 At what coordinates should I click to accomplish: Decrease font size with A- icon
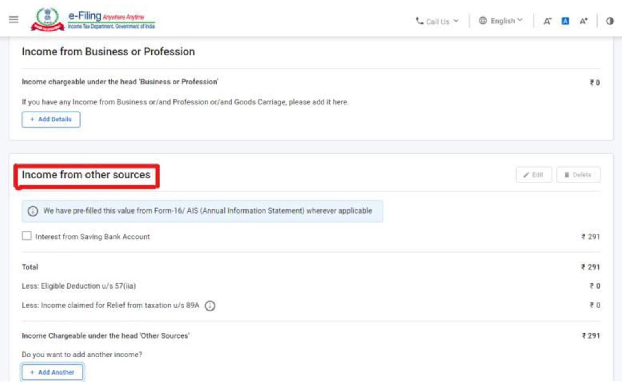[548, 21]
